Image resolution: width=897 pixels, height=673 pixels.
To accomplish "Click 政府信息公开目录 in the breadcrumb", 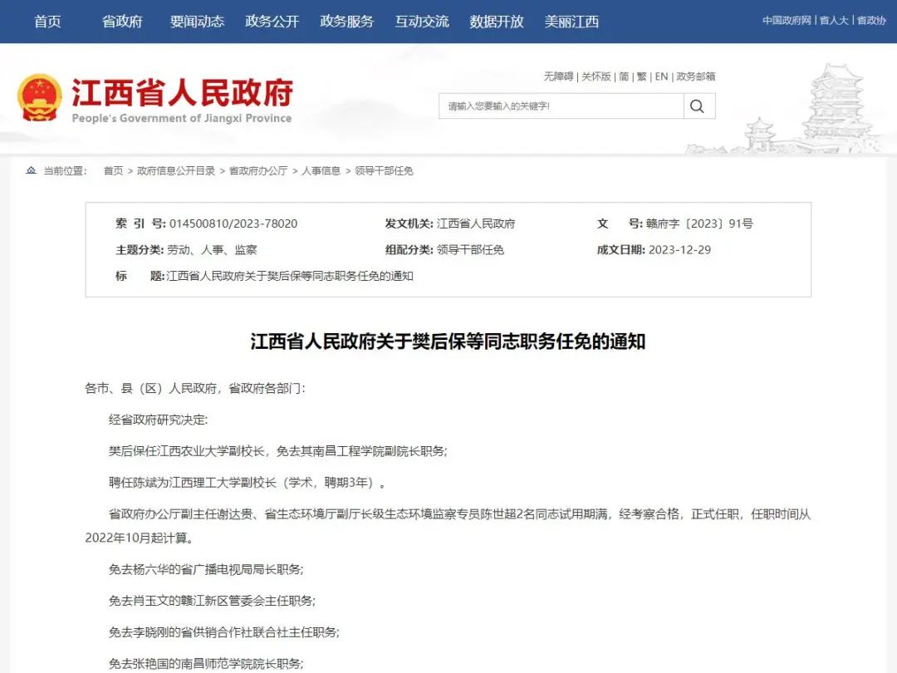I will pos(176,170).
